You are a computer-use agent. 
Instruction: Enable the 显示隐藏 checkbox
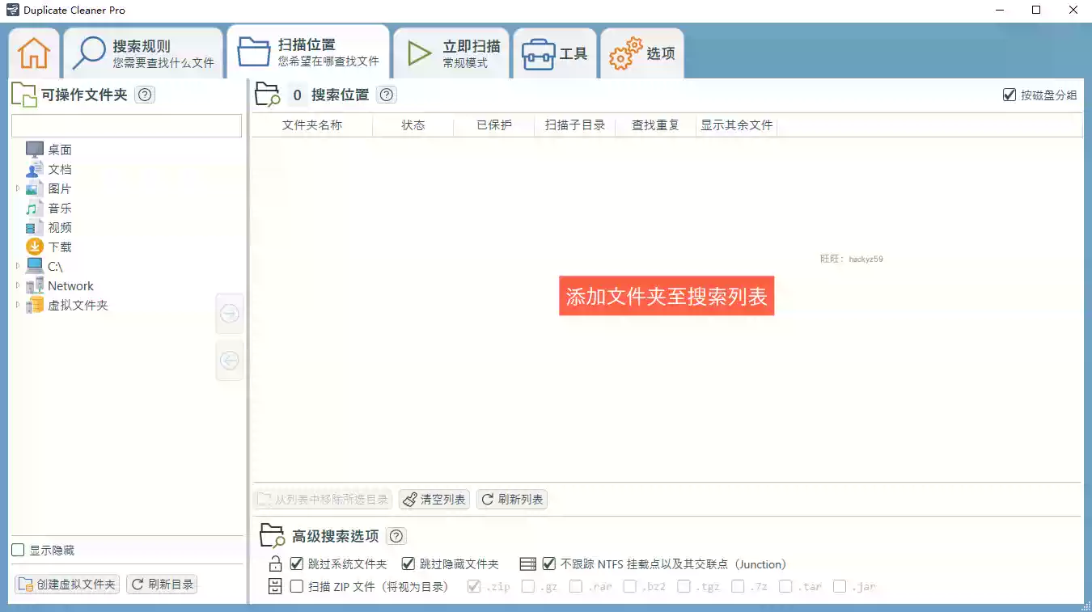pos(19,550)
